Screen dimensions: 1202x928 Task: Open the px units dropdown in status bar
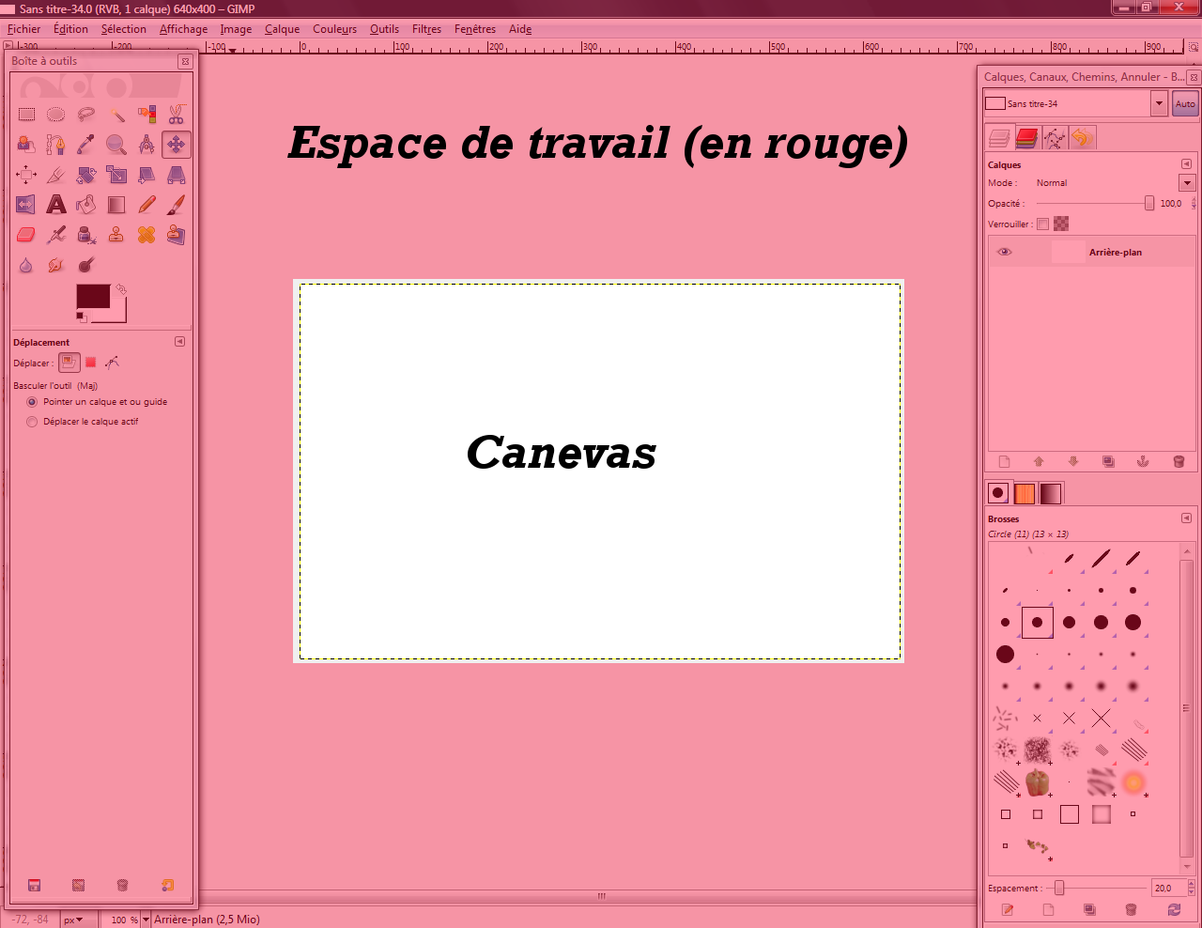click(x=73, y=920)
